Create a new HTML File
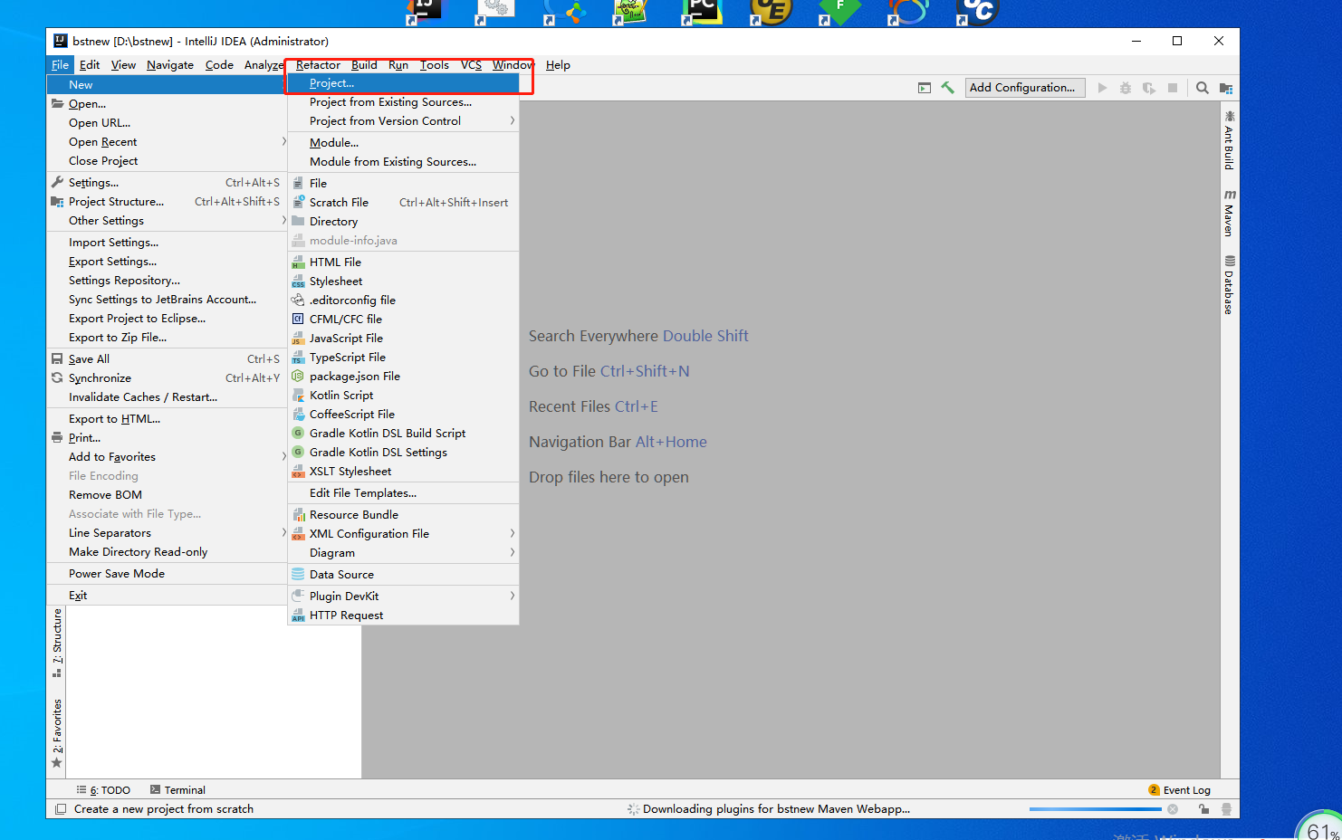Image resolution: width=1342 pixels, height=840 pixels. click(403, 262)
